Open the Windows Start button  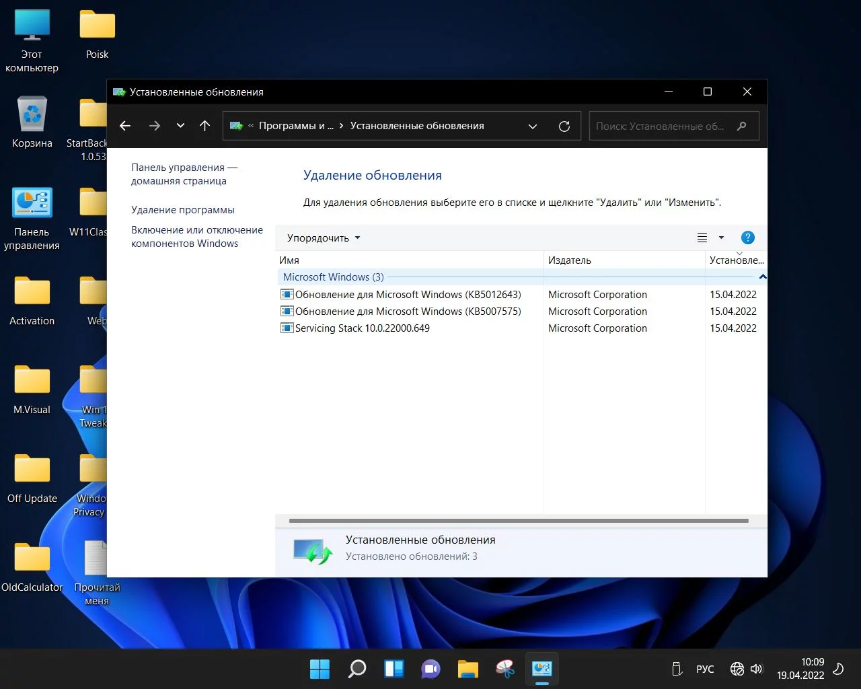tap(320, 669)
